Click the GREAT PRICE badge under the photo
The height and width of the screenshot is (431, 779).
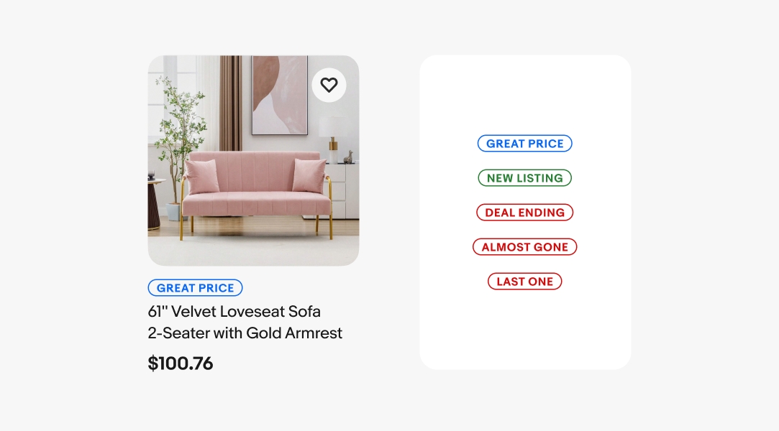pos(196,288)
